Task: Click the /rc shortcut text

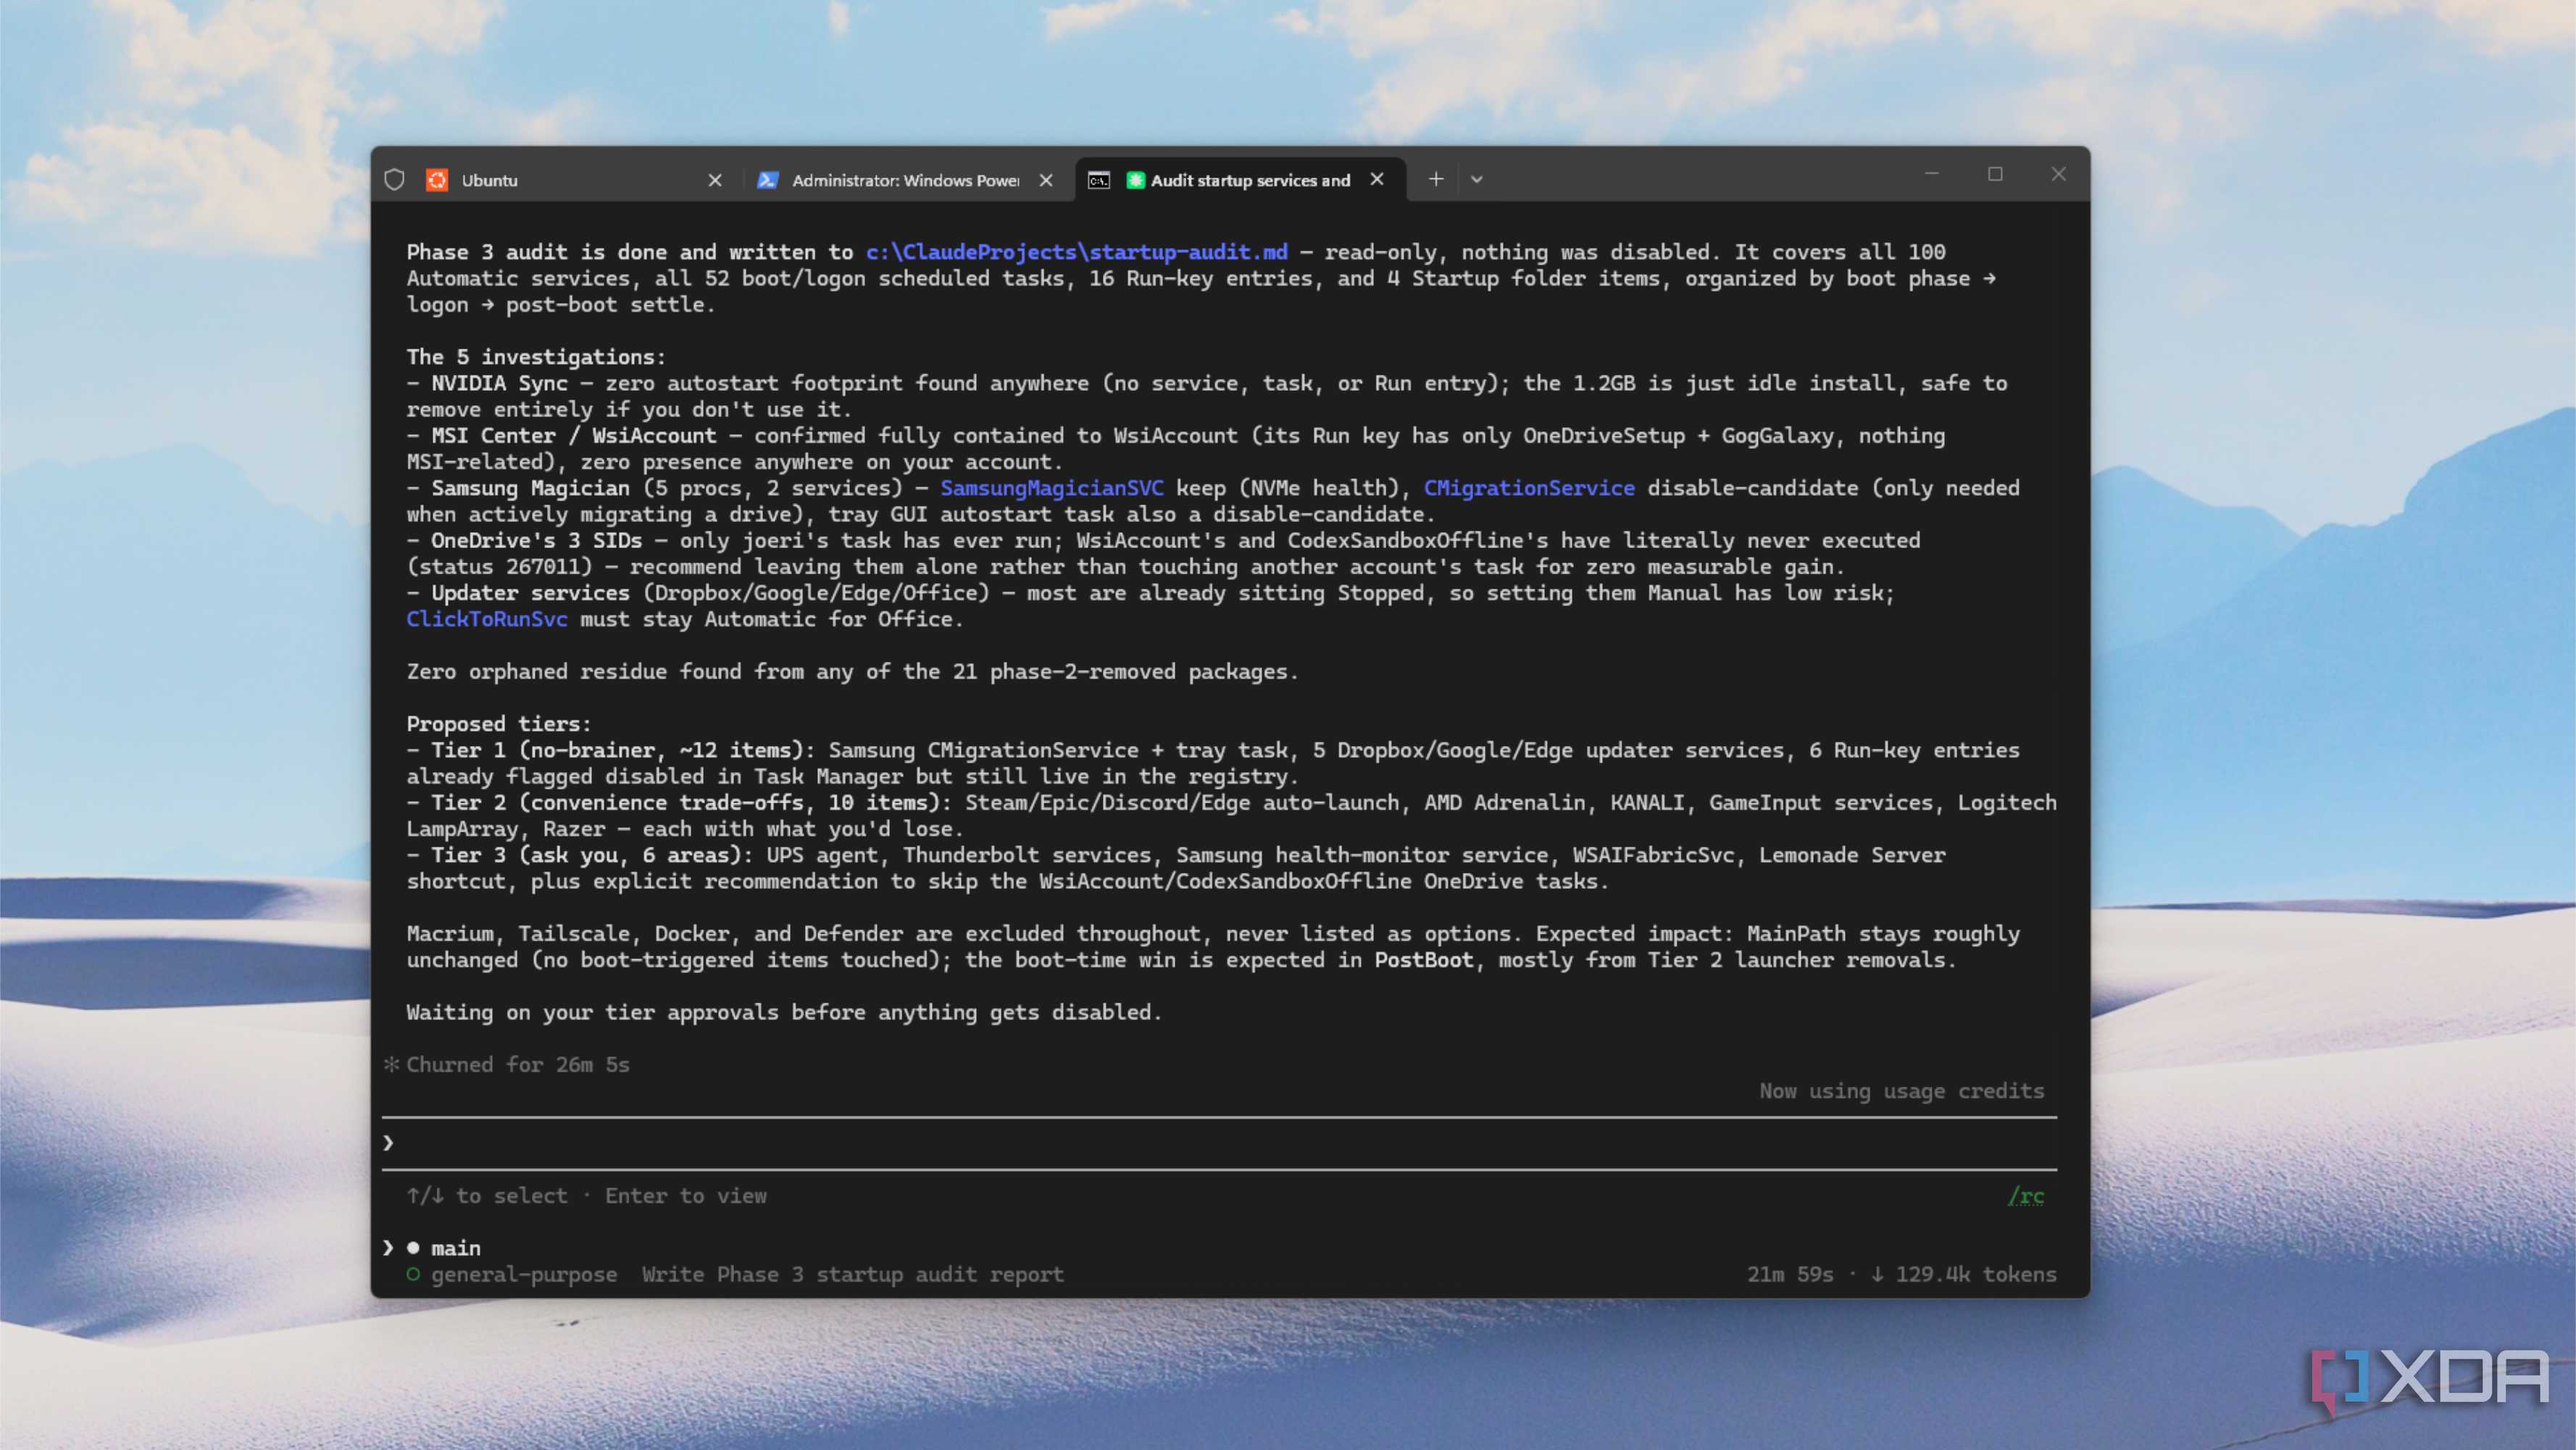Action: coord(2026,1196)
